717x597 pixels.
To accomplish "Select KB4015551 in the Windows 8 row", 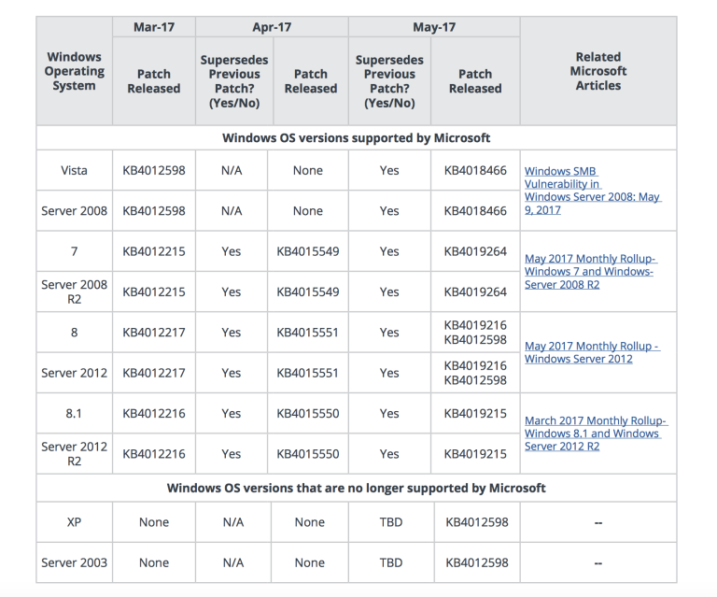I will (x=308, y=332).
